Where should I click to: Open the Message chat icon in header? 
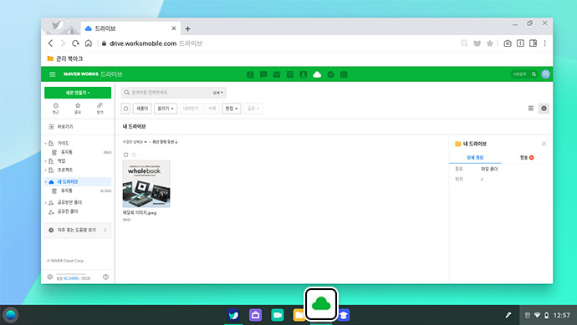coord(263,74)
